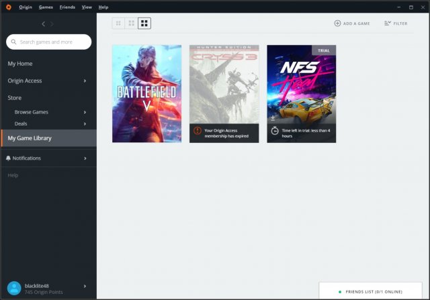
Task: Open the Friends List chat bar
Action: 373,292
